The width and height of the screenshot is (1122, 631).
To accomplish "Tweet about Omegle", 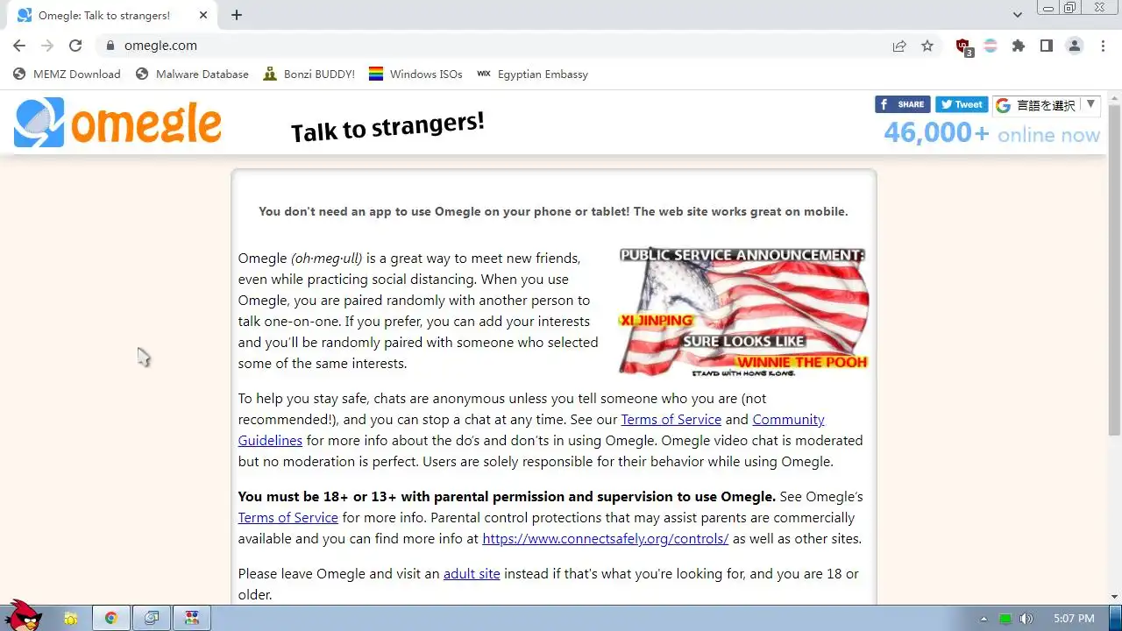I will (x=962, y=104).
